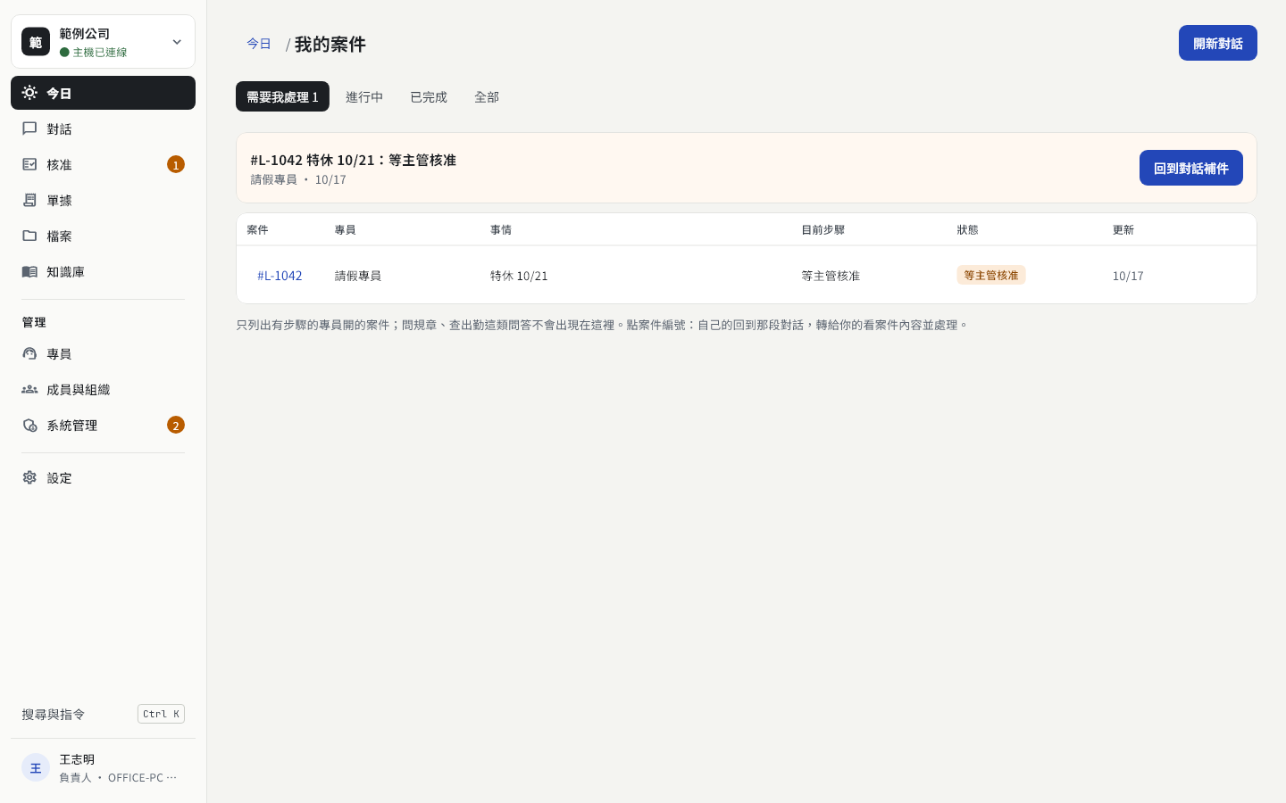Click the 回到對話補件 button
This screenshot has width=1286, height=803.
(1191, 168)
